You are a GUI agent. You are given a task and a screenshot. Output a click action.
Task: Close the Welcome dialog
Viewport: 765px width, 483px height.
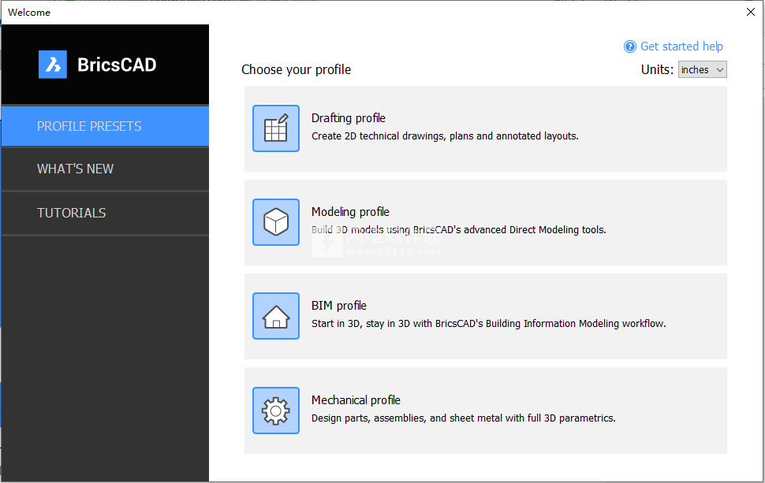750,12
